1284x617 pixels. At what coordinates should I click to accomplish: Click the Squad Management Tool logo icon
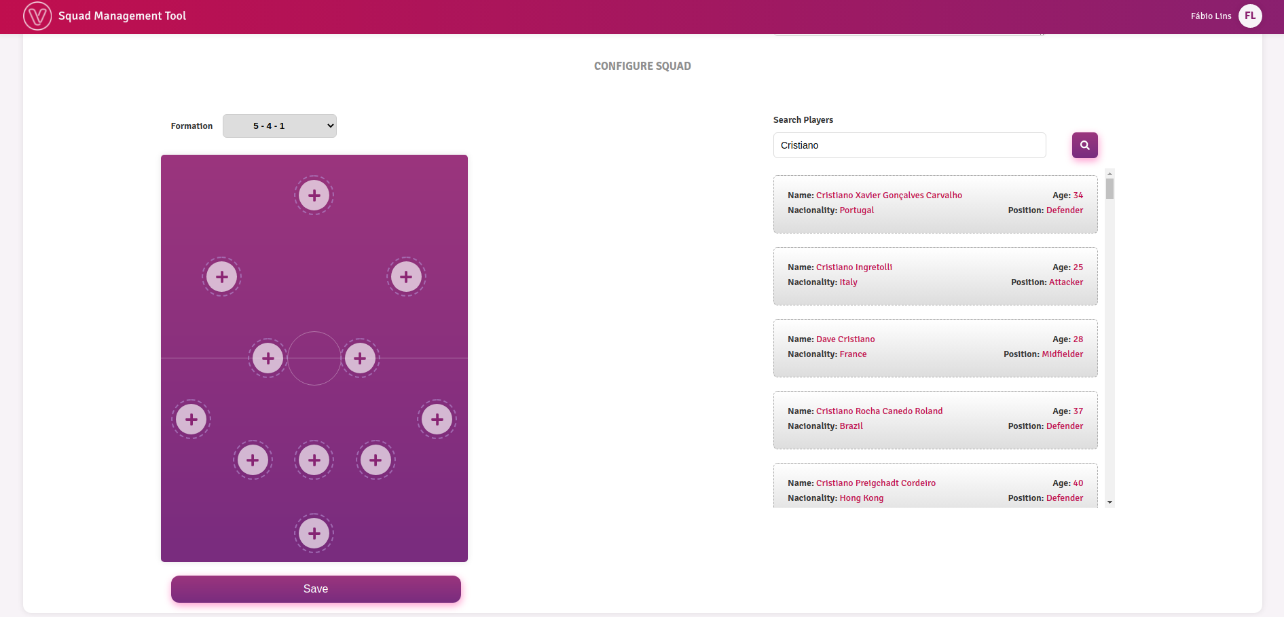click(x=37, y=16)
